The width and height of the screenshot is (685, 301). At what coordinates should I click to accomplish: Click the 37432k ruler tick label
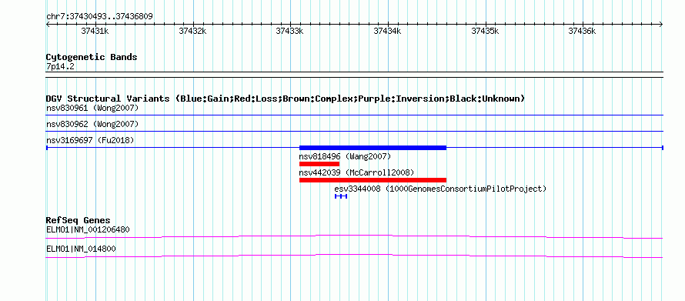click(192, 31)
